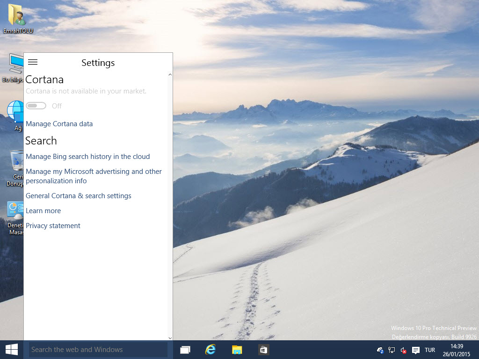The image size is (479, 359).
Task: Open the Privacy statement link
Action: click(53, 226)
